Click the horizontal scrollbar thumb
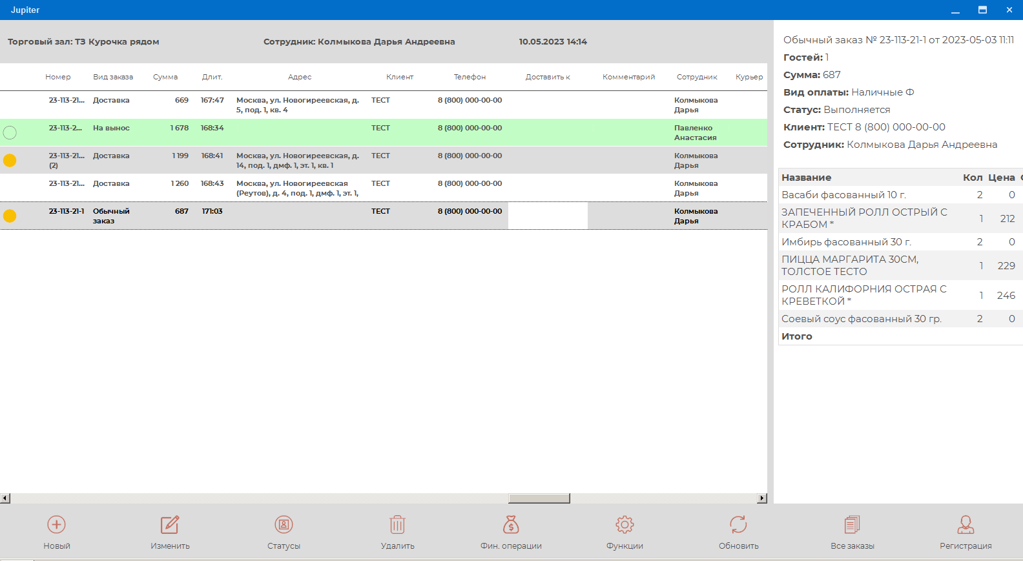 539,498
